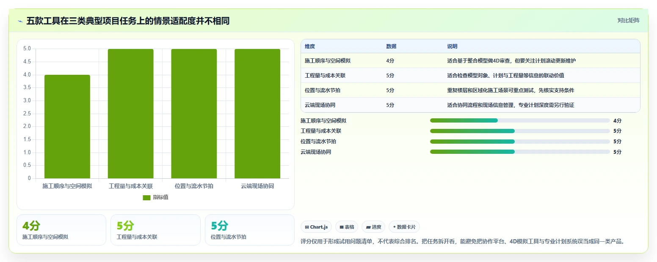Click the 云端现场协同 progress bar
This screenshot has height=262, width=657.
tap(520, 152)
